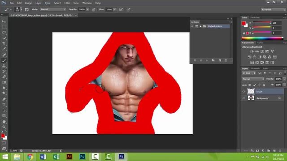Viewport: 287px width, 161px height.
Task: Open the layer Fill dropdown arrow
Action: click(284, 85)
